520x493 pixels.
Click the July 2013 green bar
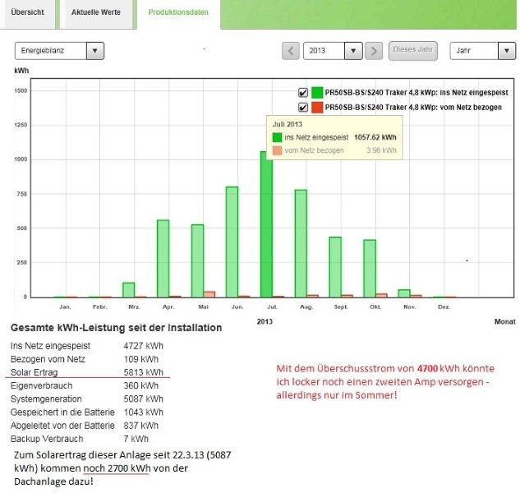point(266,223)
